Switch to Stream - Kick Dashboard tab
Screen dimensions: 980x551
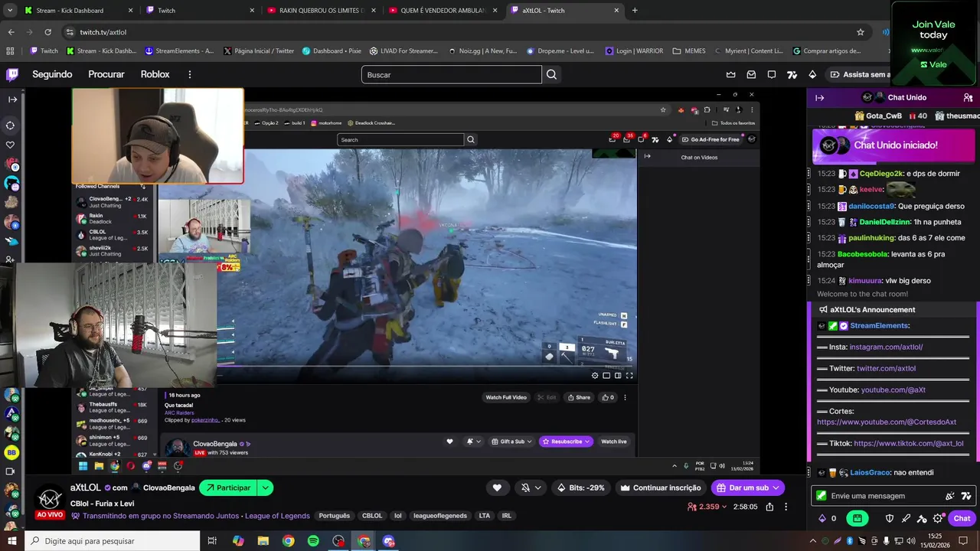click(x=77, y=11)
